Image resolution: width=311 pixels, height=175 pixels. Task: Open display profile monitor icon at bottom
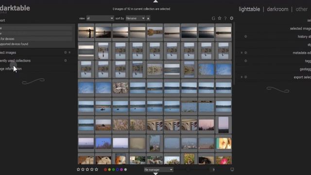[232, 170]
